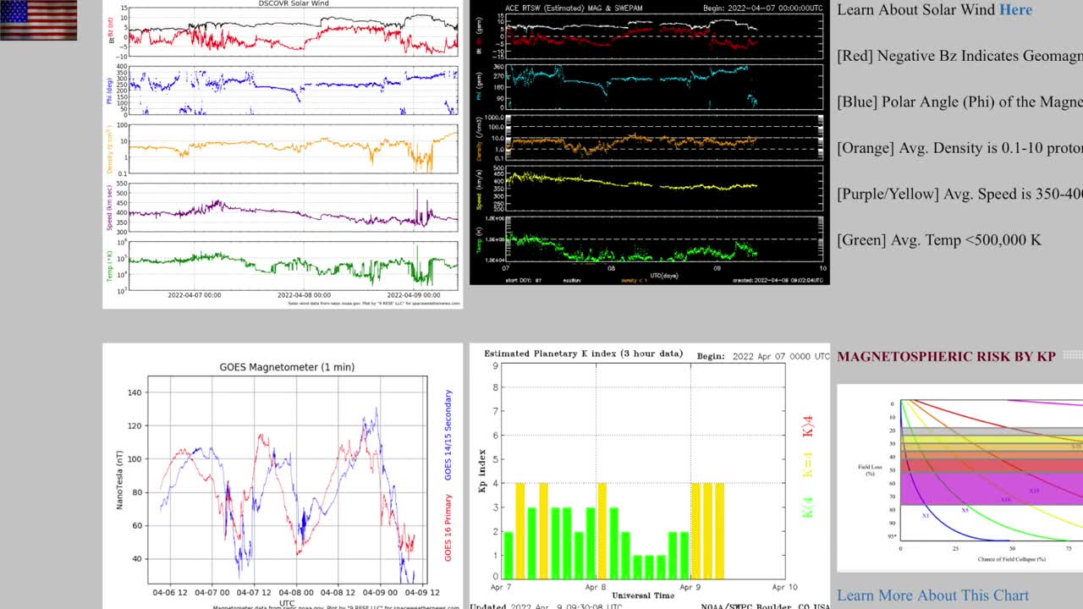Viewport: 1083px width, 609px height.
Task: Click the red 'K>4' legend label
Action: pyautogui.click(x=807, y=425)
